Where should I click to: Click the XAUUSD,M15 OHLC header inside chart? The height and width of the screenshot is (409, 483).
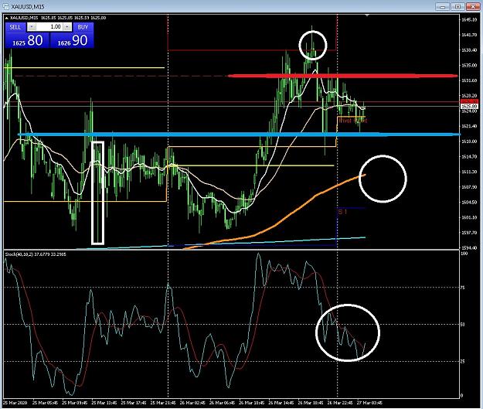pyautogui.click(x=58, y=18)
